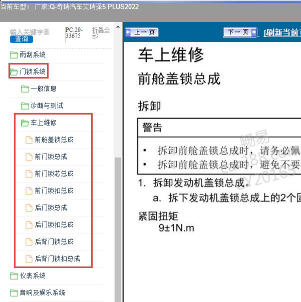Click the sidebar scrollbar thumb

pyautogui.click(x=118, y=229)
